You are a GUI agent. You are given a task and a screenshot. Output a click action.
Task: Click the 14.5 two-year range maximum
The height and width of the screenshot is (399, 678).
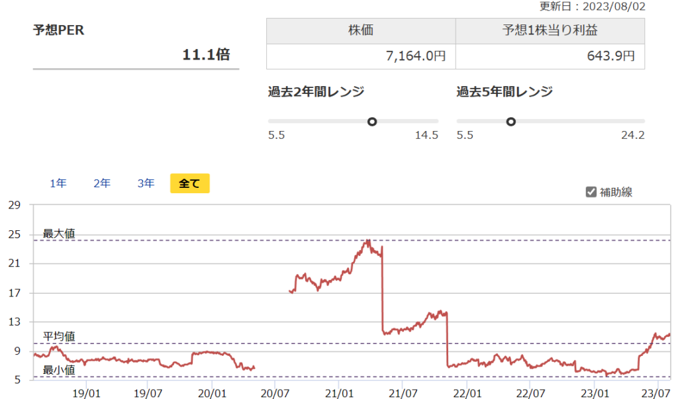point(427,135)
